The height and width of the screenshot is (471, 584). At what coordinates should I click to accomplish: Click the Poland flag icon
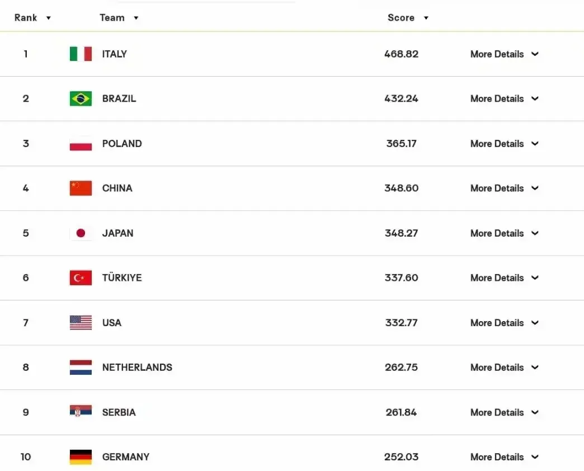81,144
